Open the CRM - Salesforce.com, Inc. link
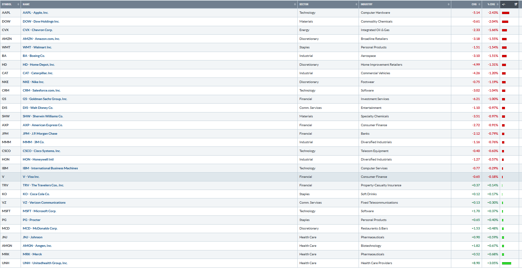 point(42,91)
